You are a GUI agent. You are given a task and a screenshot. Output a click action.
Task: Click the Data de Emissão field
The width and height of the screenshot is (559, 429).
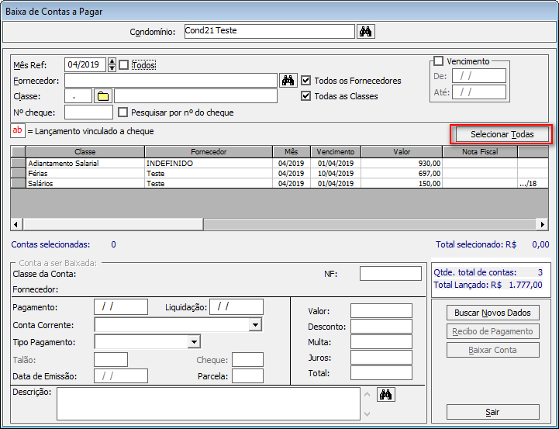pyautogui.click(x=121, y=376)
